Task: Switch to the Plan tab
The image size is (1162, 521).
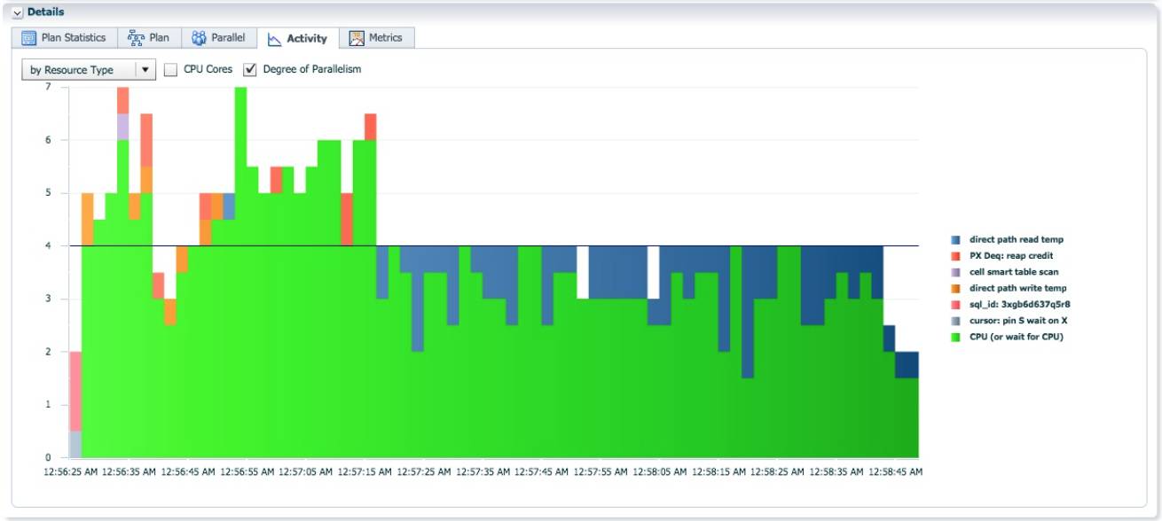Action: click(148, 38)
